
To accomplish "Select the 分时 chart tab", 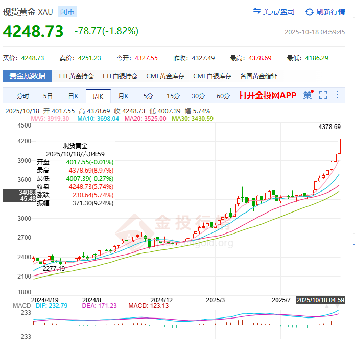I will (23, 96).
